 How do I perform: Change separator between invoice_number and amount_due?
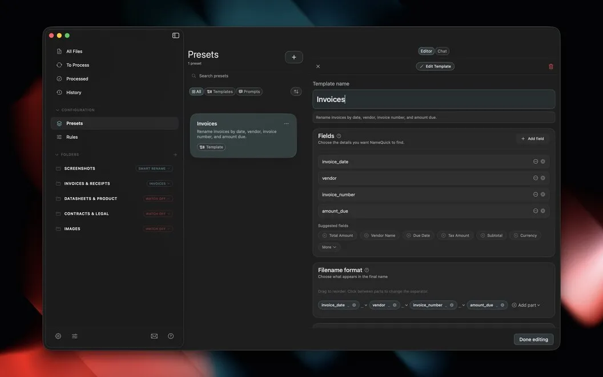(x=461, y=305)
